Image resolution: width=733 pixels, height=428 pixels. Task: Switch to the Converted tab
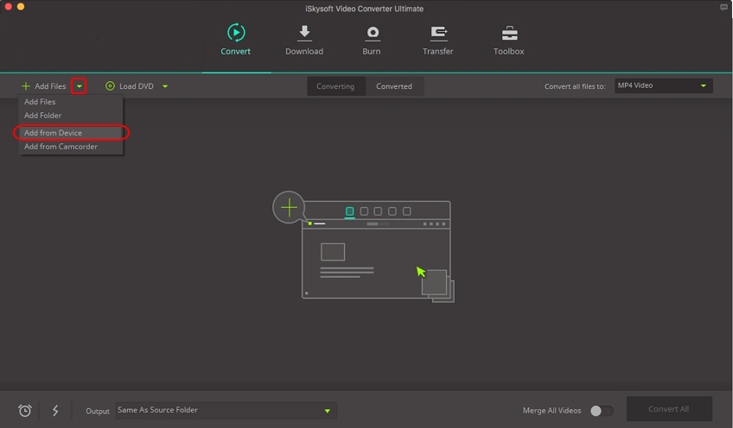(x=393, y=86)
